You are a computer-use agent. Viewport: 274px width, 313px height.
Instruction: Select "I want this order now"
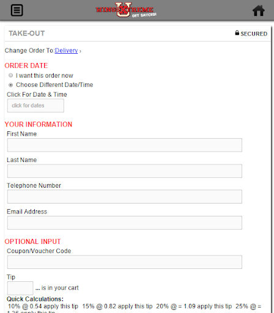point(11,75)
